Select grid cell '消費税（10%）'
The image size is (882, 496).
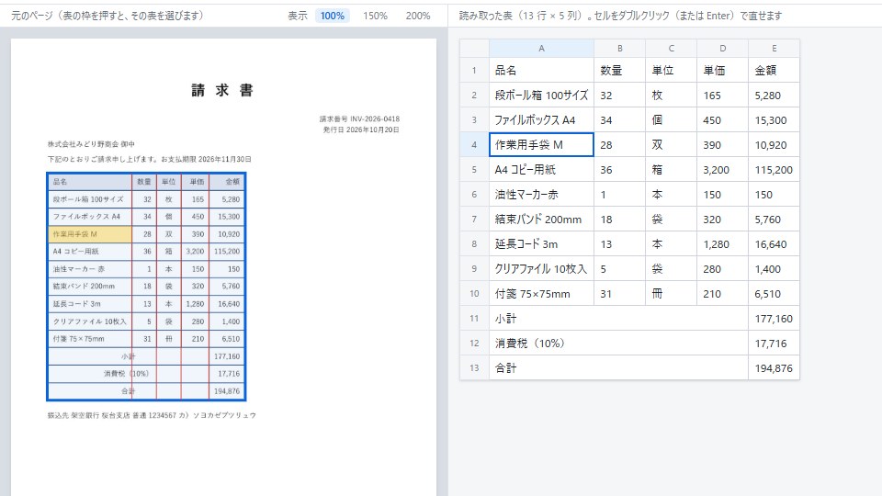[x=618, y=343]
